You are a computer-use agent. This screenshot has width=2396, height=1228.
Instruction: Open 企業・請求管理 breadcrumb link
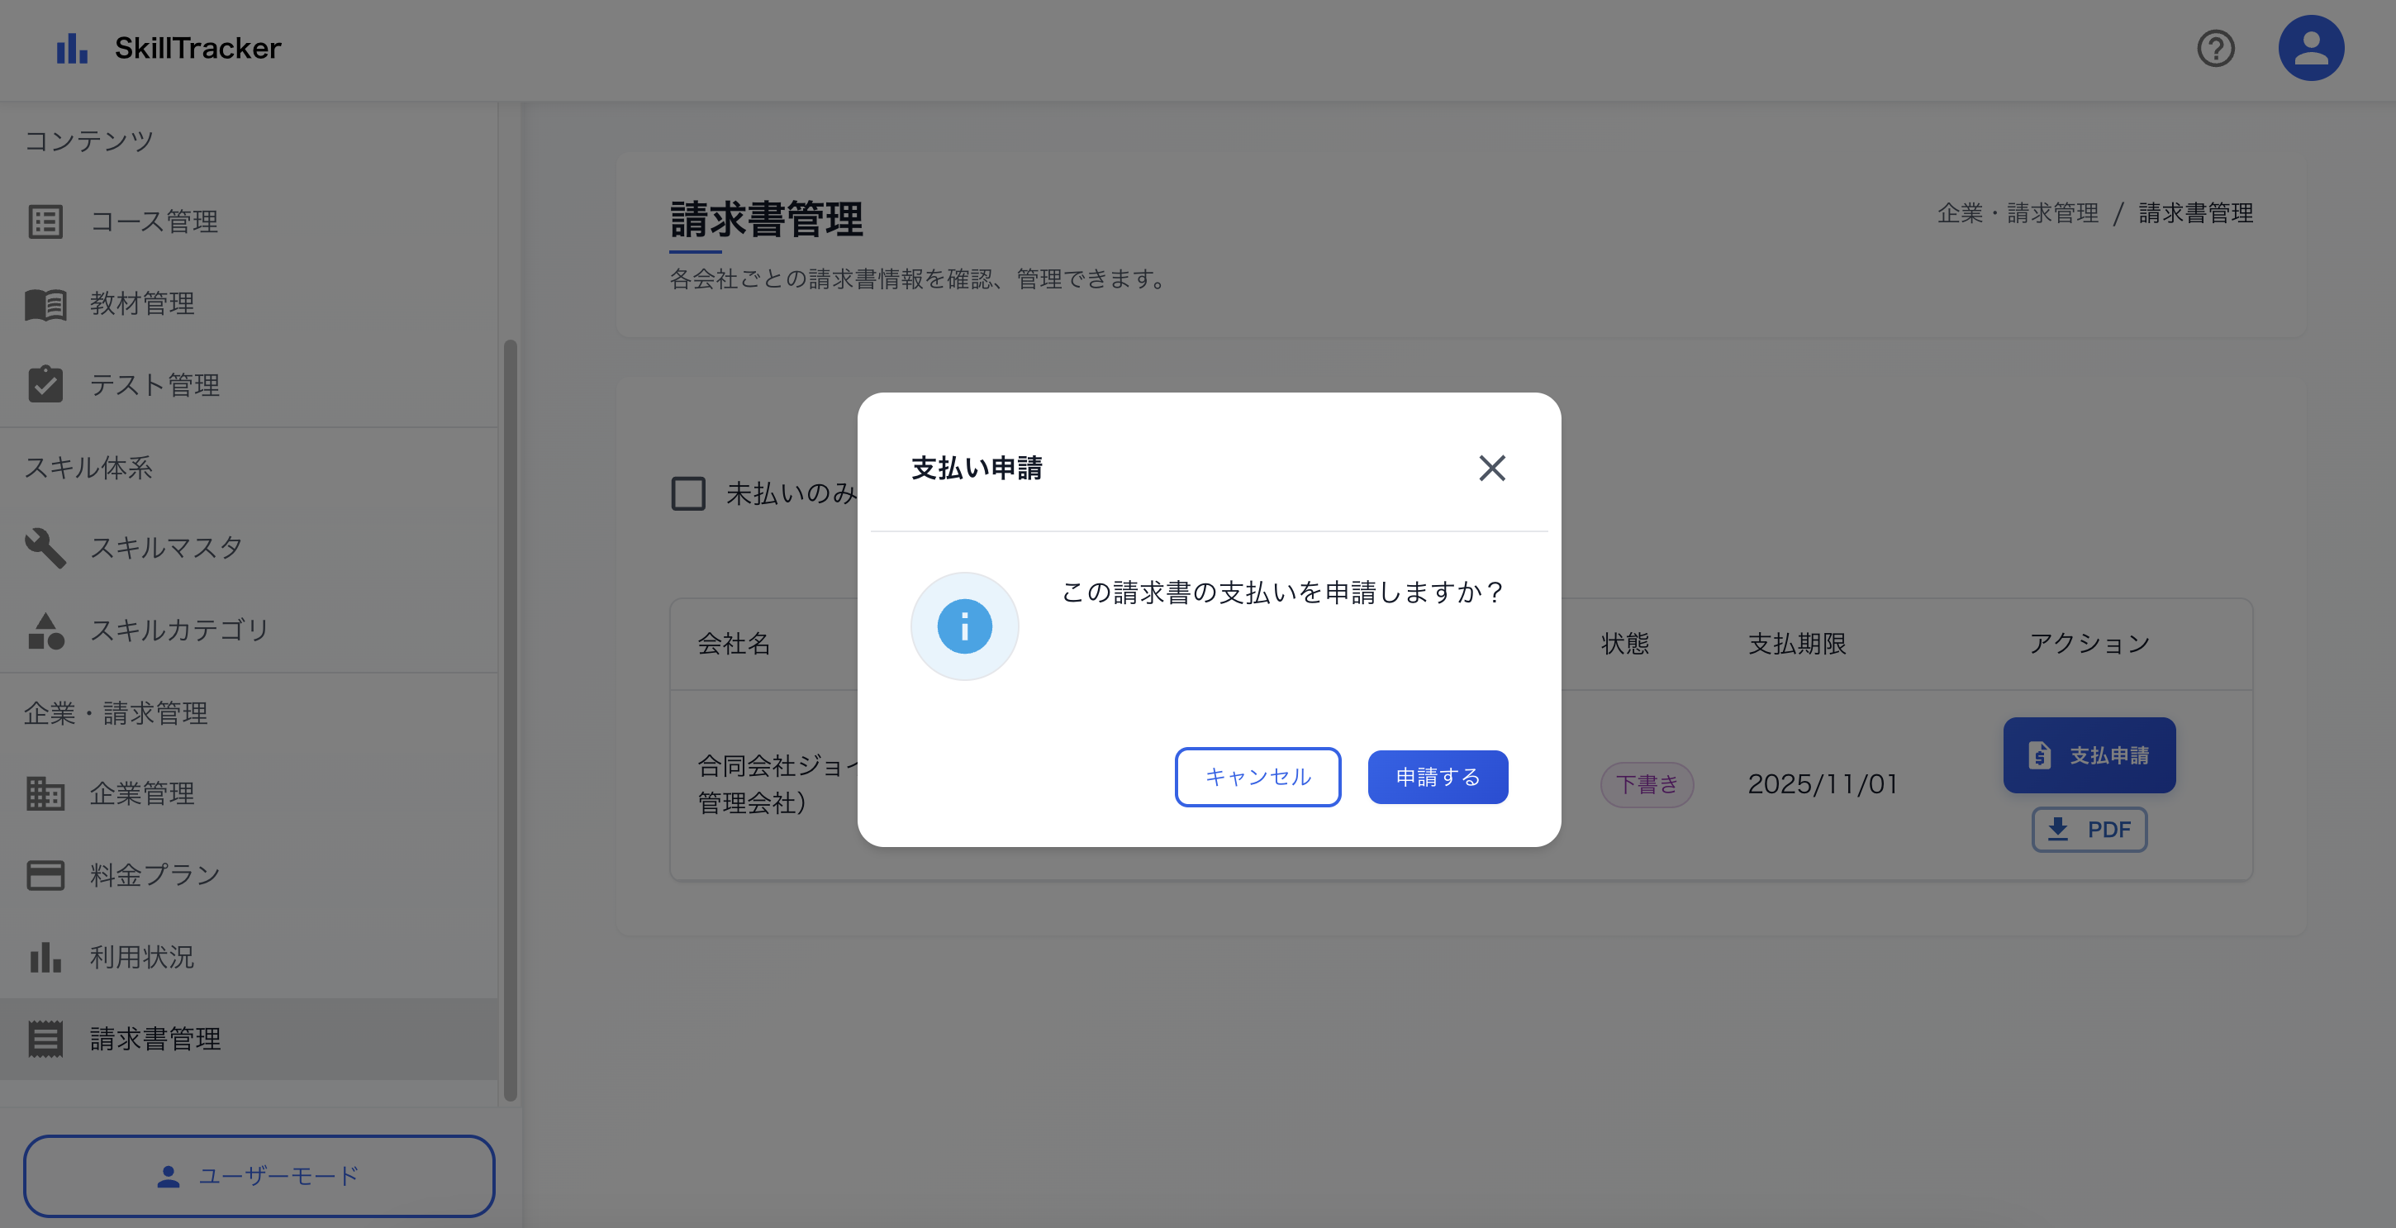click(2018, 212)
